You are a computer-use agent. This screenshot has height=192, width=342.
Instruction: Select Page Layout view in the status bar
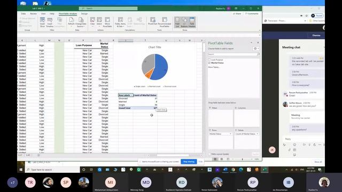pyautogui.click(x=222, y=159)
